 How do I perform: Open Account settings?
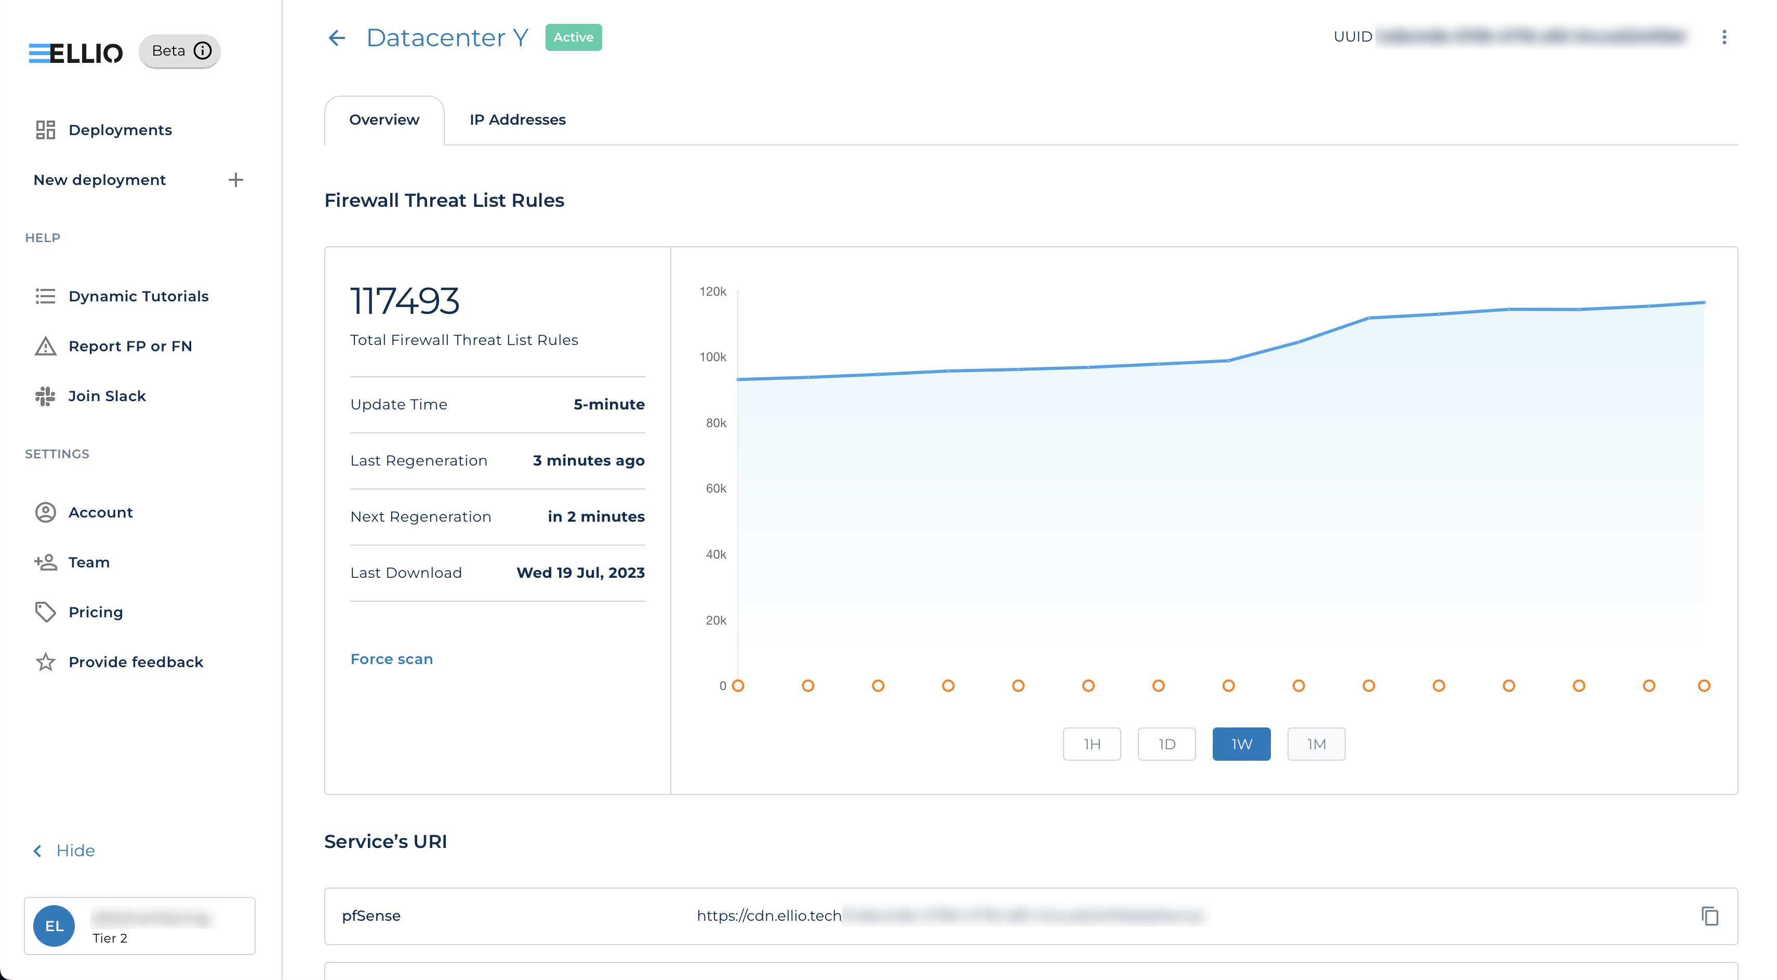(101, 512)
